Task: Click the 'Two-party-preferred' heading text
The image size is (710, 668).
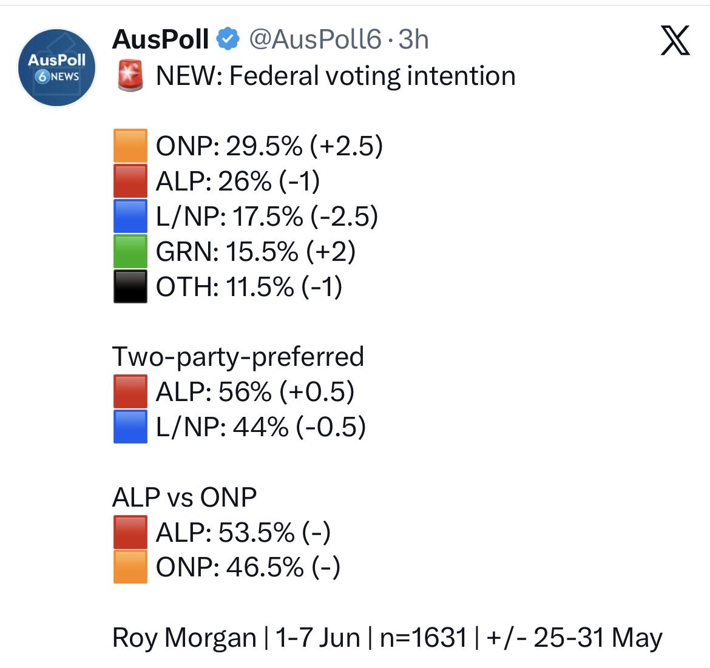Action: 238,357
